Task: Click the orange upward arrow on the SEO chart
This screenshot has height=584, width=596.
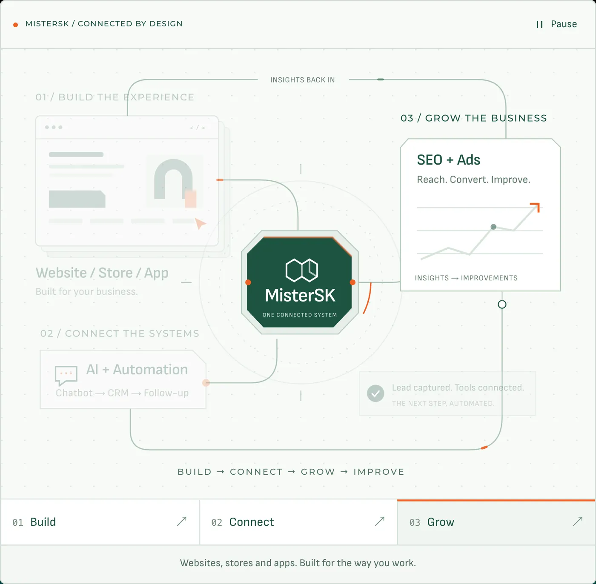Action: pos(535,208)
